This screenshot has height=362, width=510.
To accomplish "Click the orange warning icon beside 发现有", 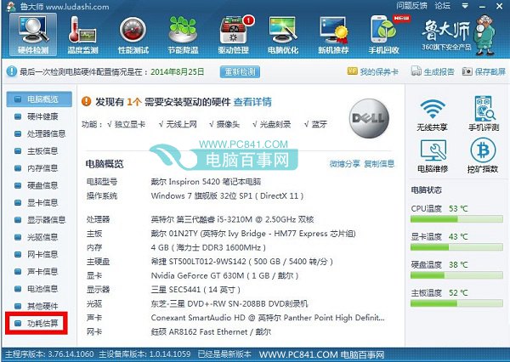I will 86,101.
